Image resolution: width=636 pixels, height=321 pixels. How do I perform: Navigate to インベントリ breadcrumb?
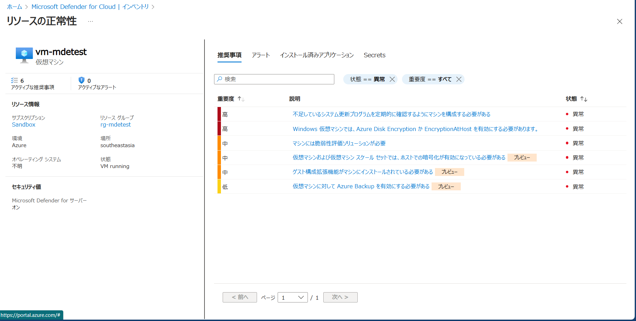tap(135, 7)
